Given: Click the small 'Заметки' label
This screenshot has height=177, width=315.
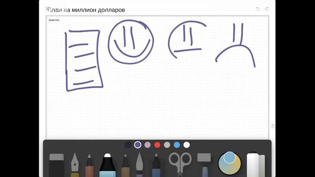Looking at the screenshot, I should pos(54,20).
